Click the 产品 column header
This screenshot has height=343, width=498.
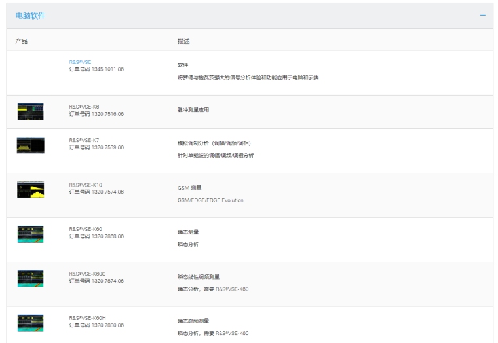pyautogui.click(x=21, y=41)
